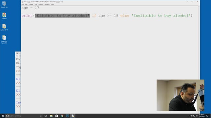The image size is (211, 118).
Task: Open the Action Center notifications icon
Action: tap(207, 116)
